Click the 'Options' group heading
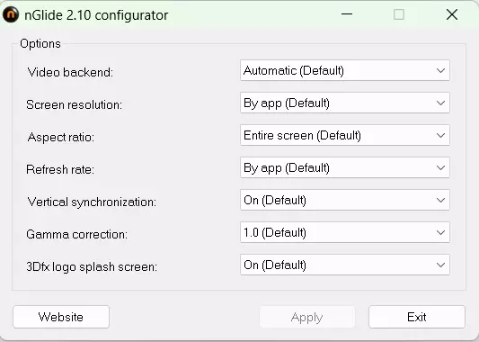 40,44
